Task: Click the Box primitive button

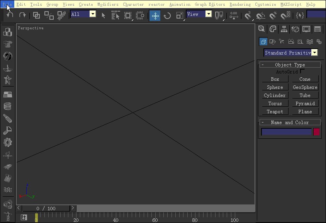Action: coord(275,79)
